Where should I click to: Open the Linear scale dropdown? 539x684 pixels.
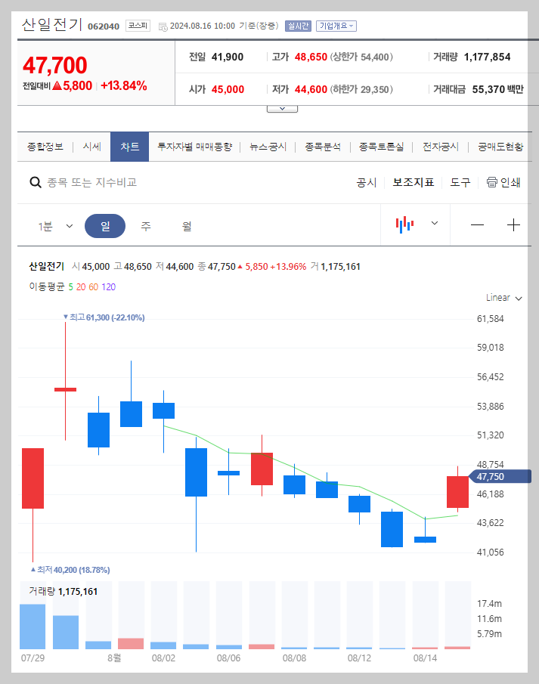503,298
